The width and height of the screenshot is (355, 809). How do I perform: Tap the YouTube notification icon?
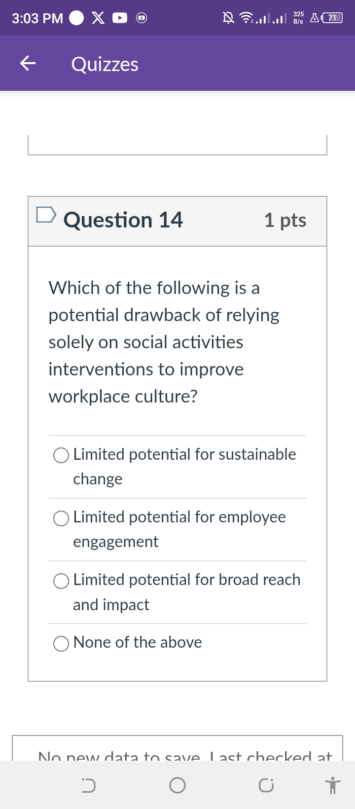(120, 18)
